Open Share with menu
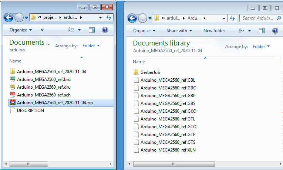 click(x=179, y=31)
